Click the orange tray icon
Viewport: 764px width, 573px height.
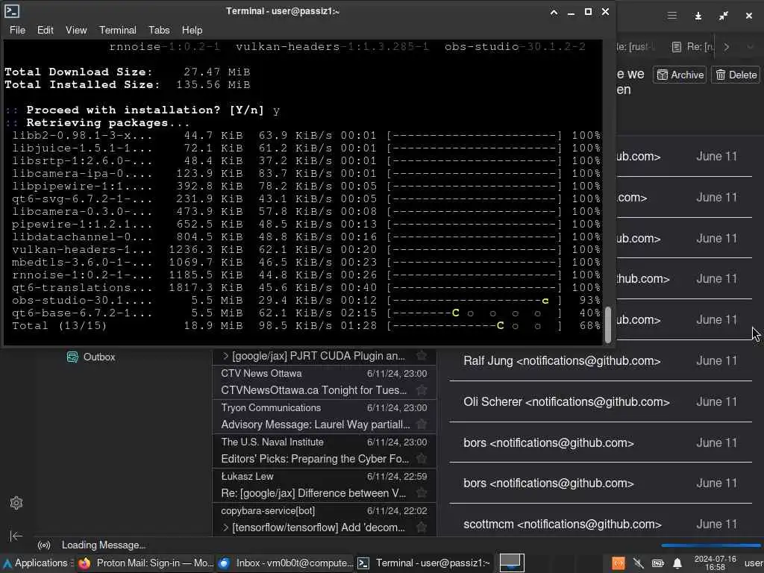click(x=618, y=563)
